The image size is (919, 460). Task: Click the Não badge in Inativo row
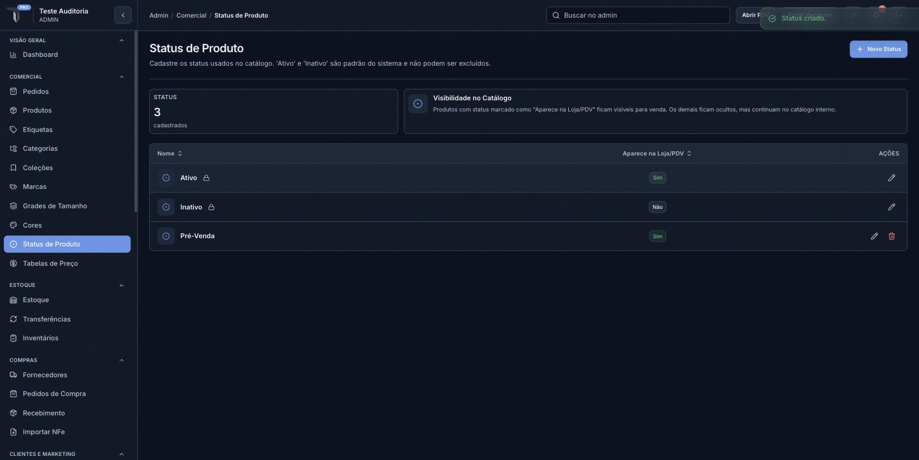click(658, 207)
